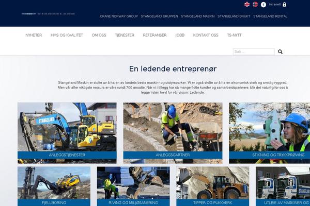Open the Facebook page icon

pyautogui.click(x=263, y=5)
